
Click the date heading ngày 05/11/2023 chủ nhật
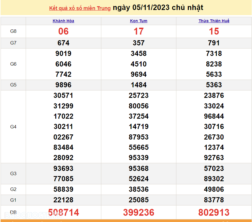click(158, 8)
